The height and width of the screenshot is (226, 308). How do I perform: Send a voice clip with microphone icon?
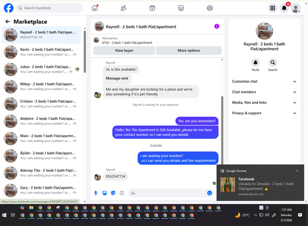(x=95, y=193)
